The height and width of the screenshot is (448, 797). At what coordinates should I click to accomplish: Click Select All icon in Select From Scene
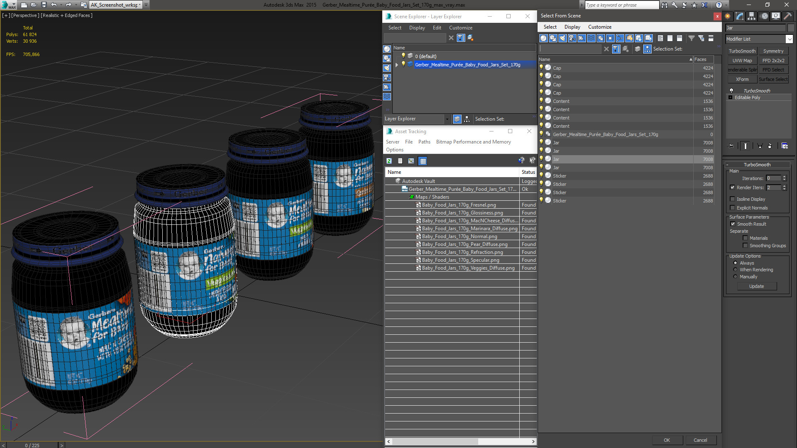pyautogui.click(x=660, y=38)
